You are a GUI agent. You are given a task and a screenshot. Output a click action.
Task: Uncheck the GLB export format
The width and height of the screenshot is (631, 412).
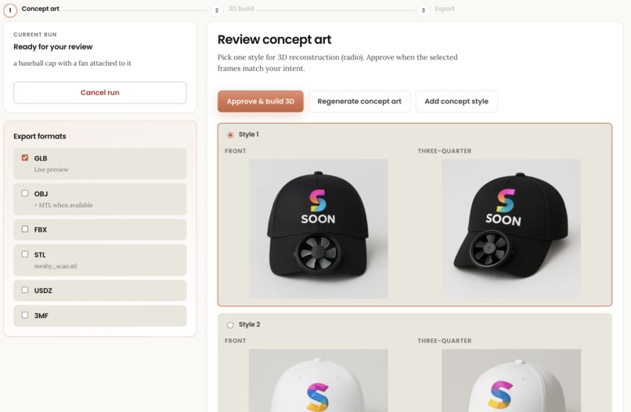[x=25, y=157]
